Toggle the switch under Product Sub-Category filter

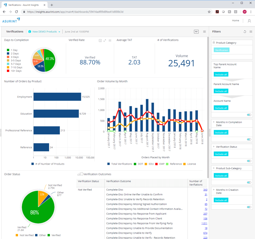coord(249,183)
